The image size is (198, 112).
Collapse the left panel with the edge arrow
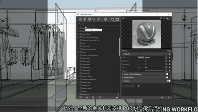(x=77, y=57)
